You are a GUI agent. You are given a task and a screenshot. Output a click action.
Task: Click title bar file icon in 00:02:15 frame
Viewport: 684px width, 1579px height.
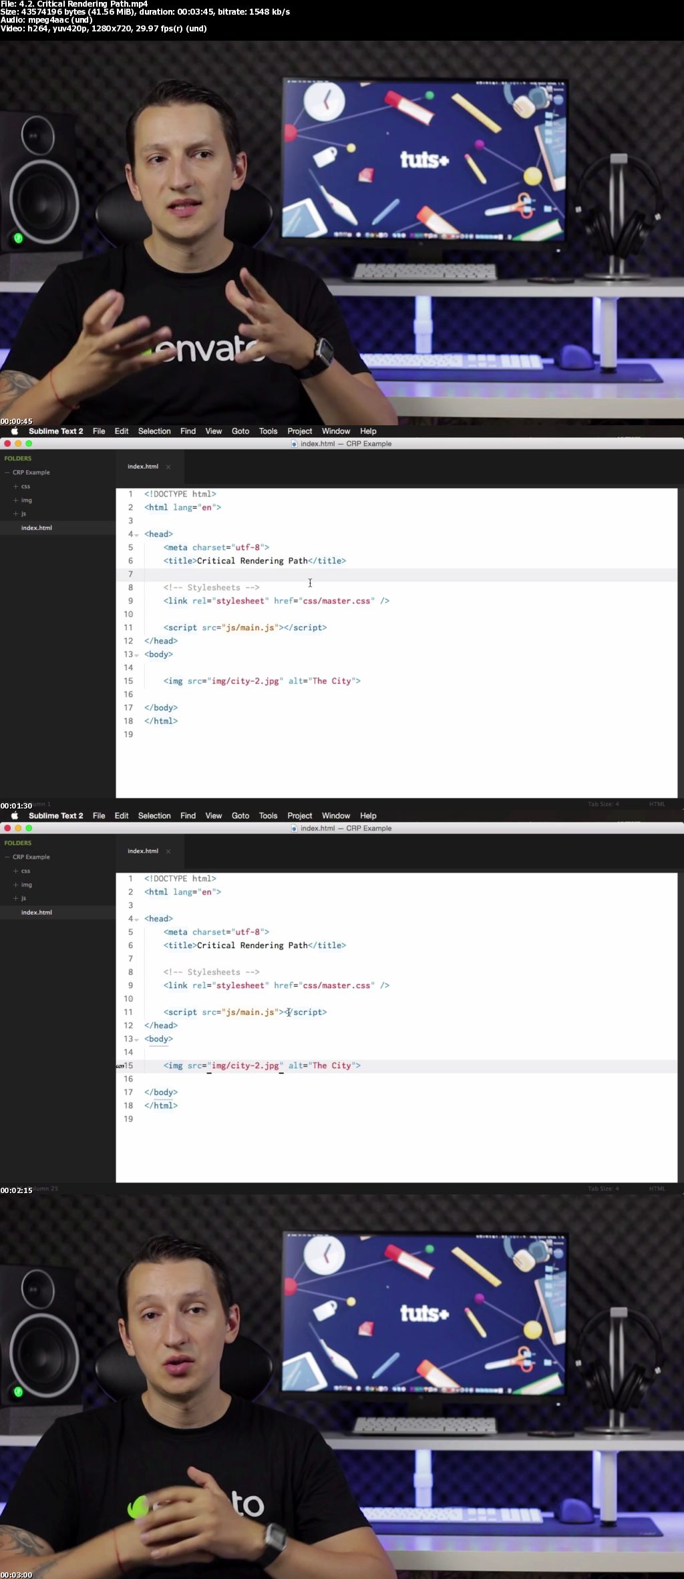click(x=294, y=829)
